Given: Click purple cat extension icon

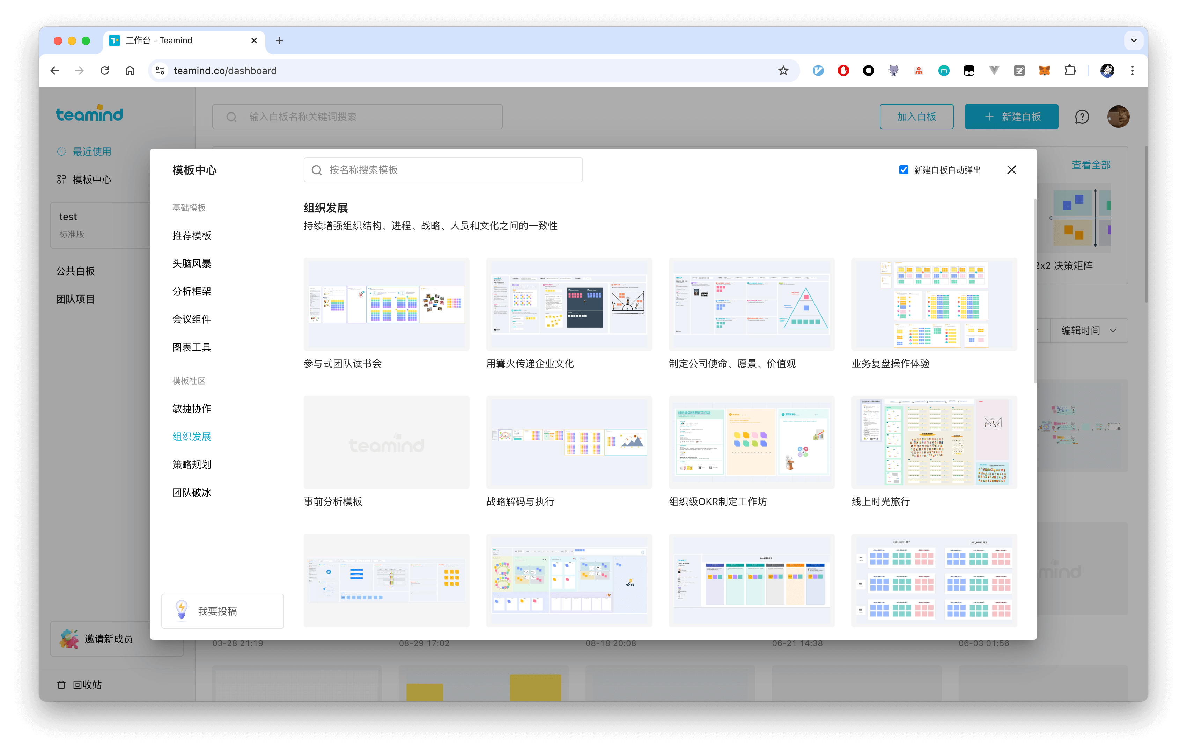Looking at the screenshot, I should pyautogui.click(x=893, y=71).
